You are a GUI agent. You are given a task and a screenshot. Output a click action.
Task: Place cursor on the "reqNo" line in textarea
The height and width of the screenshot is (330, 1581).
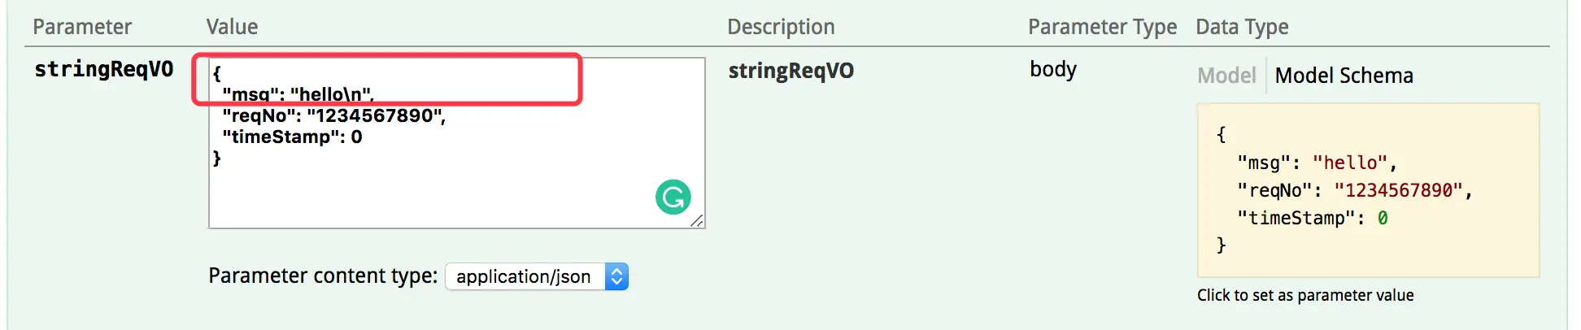click(x=333, y=115)
